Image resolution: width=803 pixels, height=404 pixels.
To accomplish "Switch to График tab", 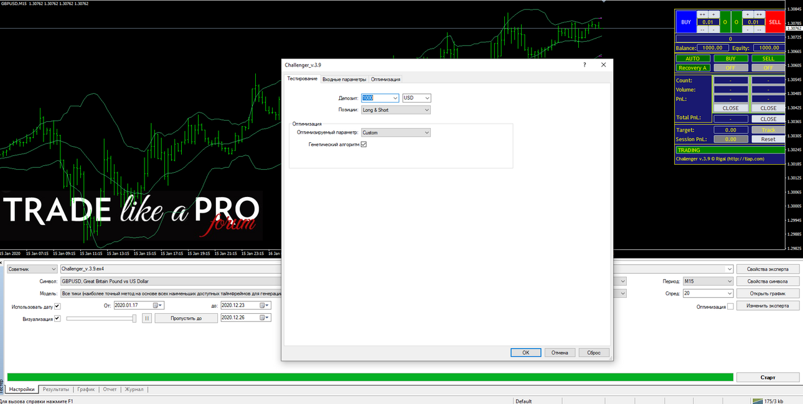I will [86, 389].
